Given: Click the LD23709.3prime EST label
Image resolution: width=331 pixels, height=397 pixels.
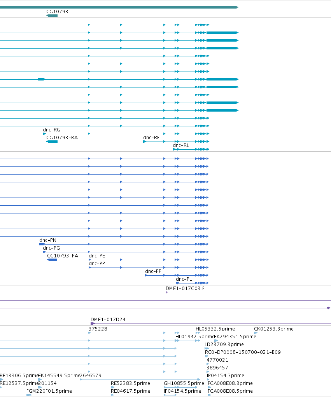Looking at the screenshot, I should click(x=224, y=345).
